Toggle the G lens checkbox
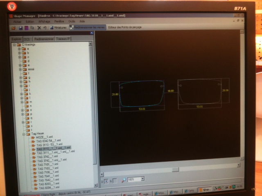The image size is (262, 196). 115,180
